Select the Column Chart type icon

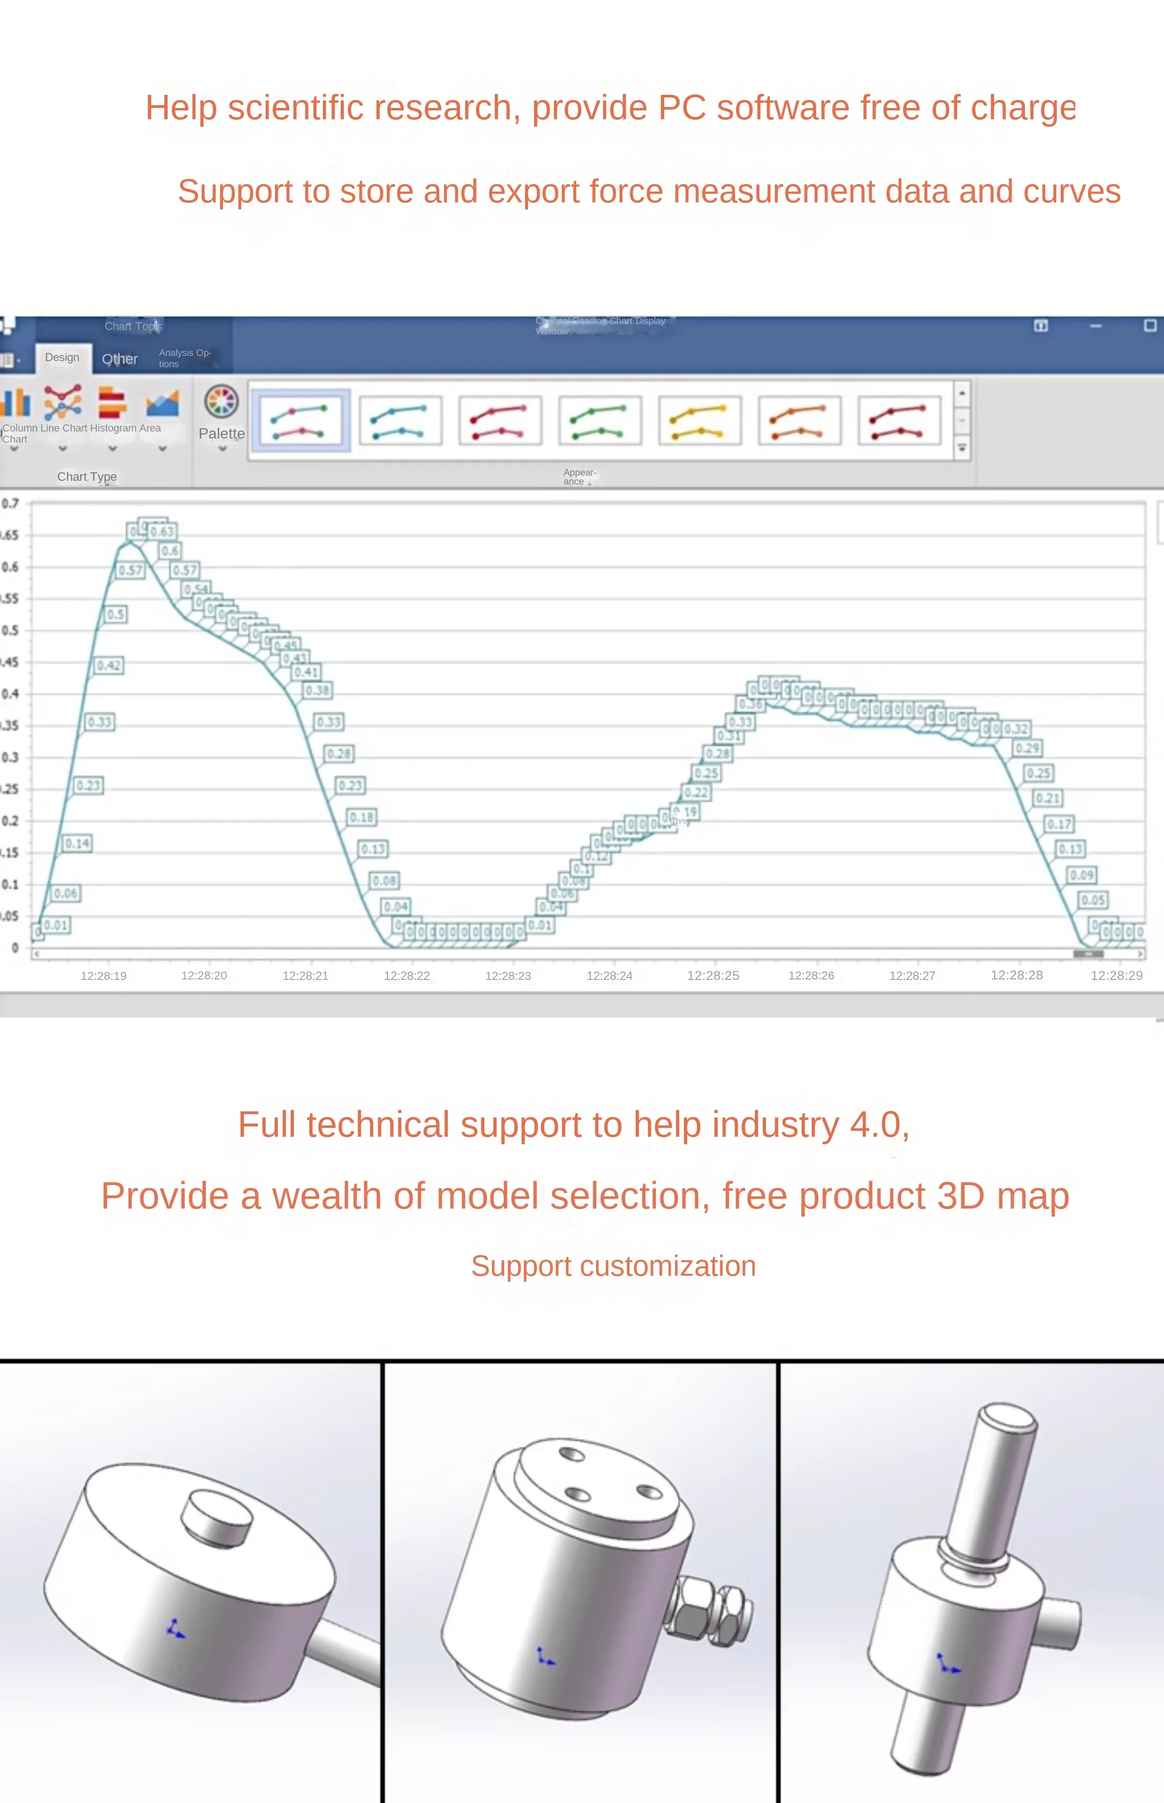[15, 403]
